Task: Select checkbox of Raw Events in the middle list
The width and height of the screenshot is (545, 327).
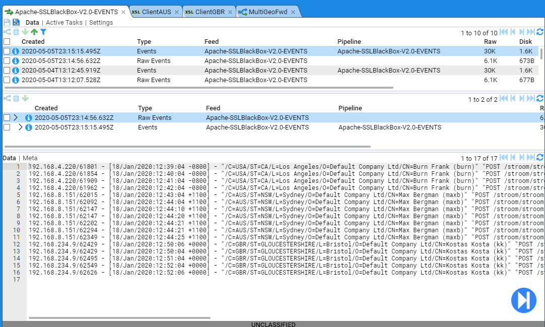Action: click(x=7, y=118)
